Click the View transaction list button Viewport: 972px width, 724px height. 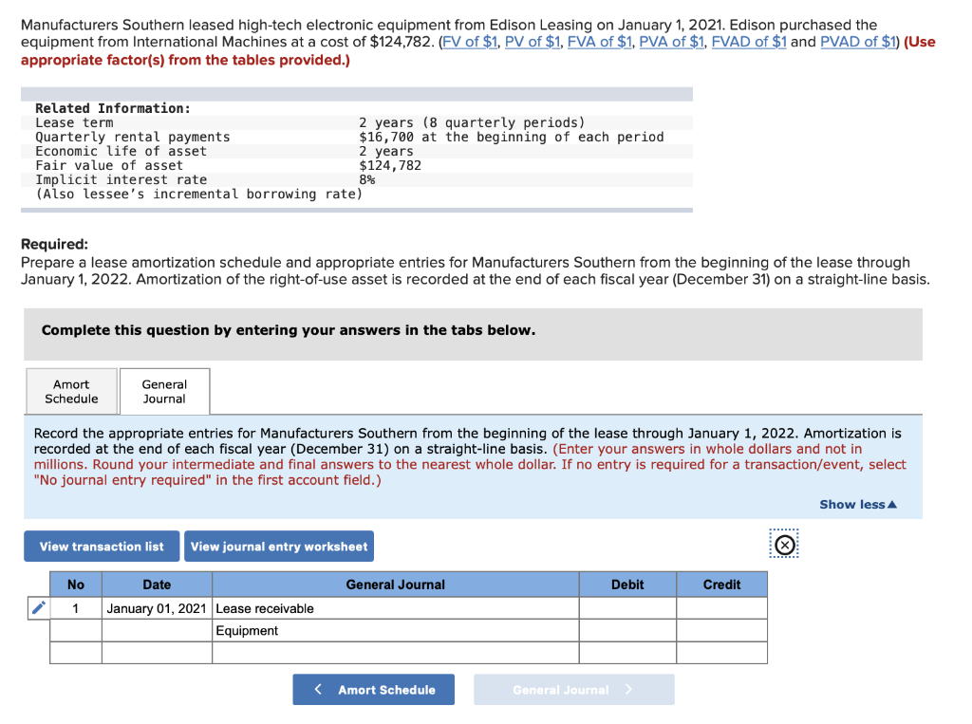(x=101, y=546)
